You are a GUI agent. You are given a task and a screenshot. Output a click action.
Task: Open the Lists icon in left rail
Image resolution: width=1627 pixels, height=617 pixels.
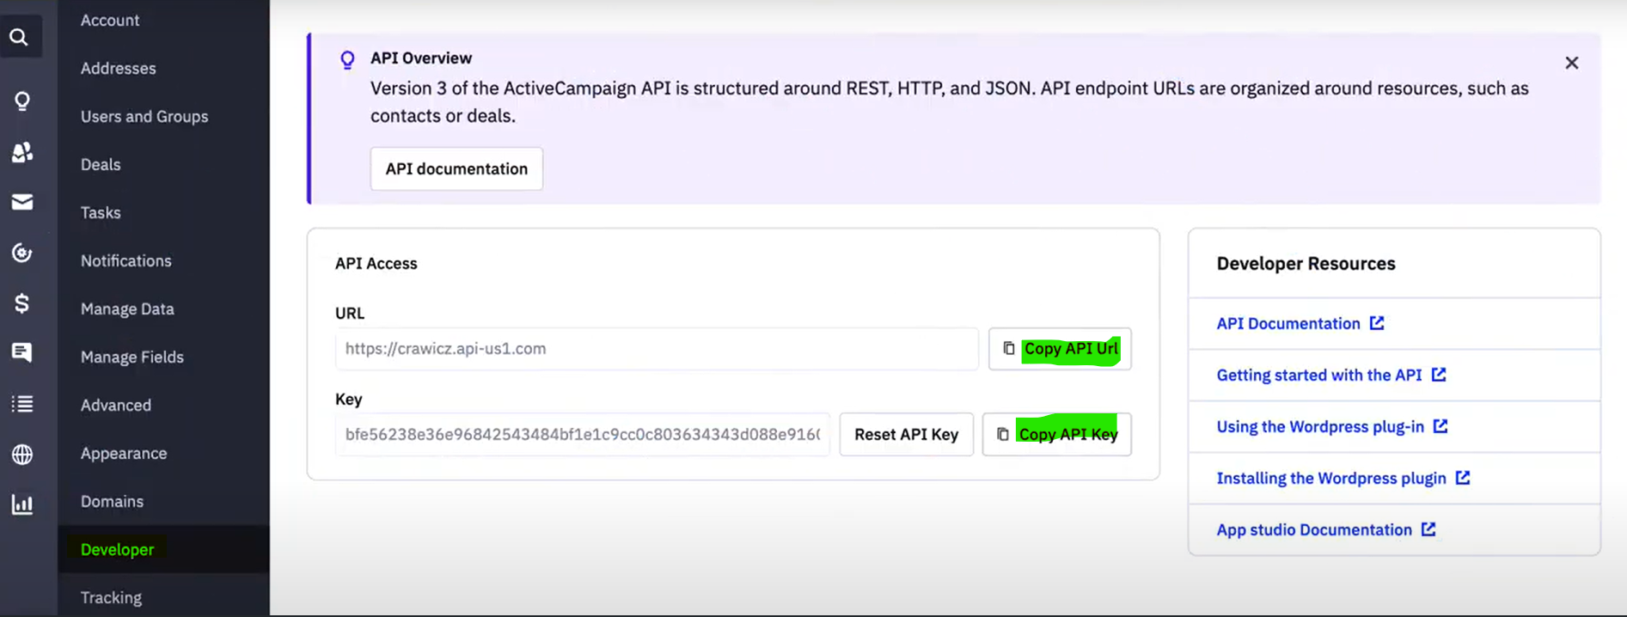point(22,404)
